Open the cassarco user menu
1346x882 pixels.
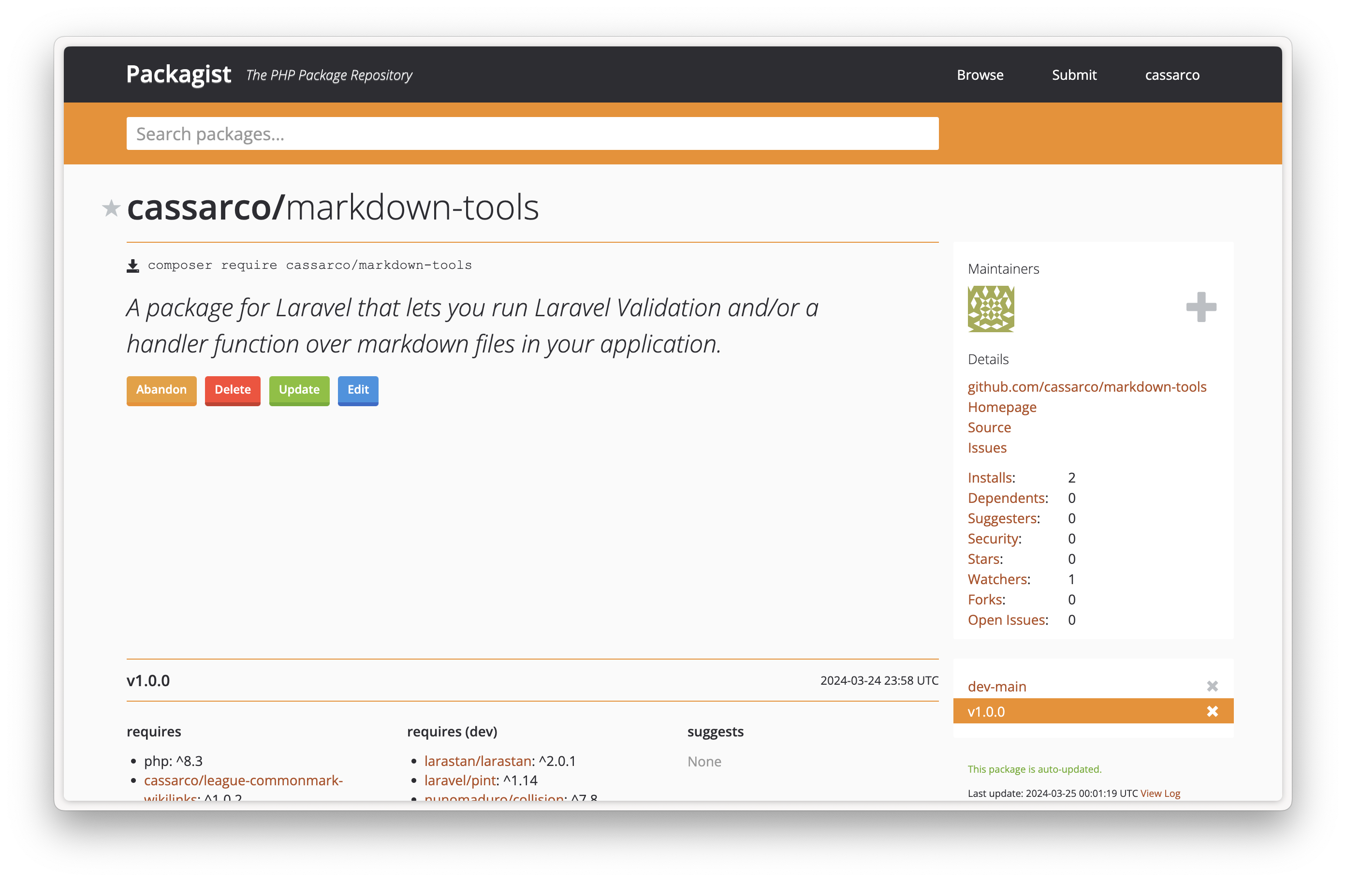coord(1172,74)
